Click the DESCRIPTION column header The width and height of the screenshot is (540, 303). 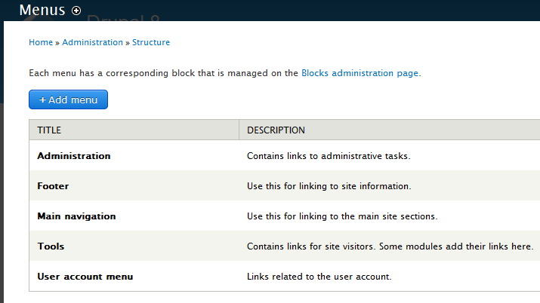click(276, 130)
